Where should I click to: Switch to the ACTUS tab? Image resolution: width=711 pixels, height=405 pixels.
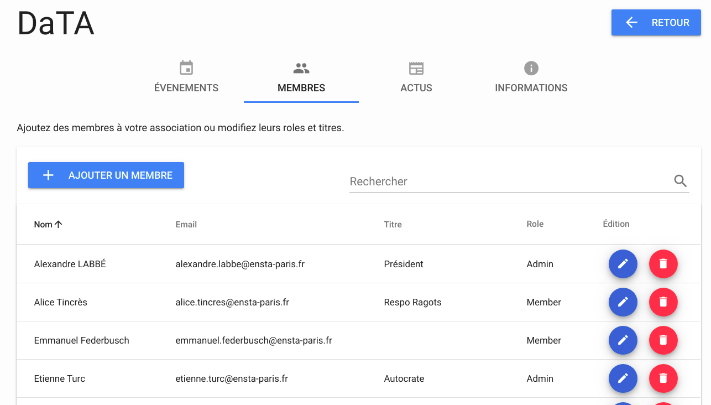point(416,80)
